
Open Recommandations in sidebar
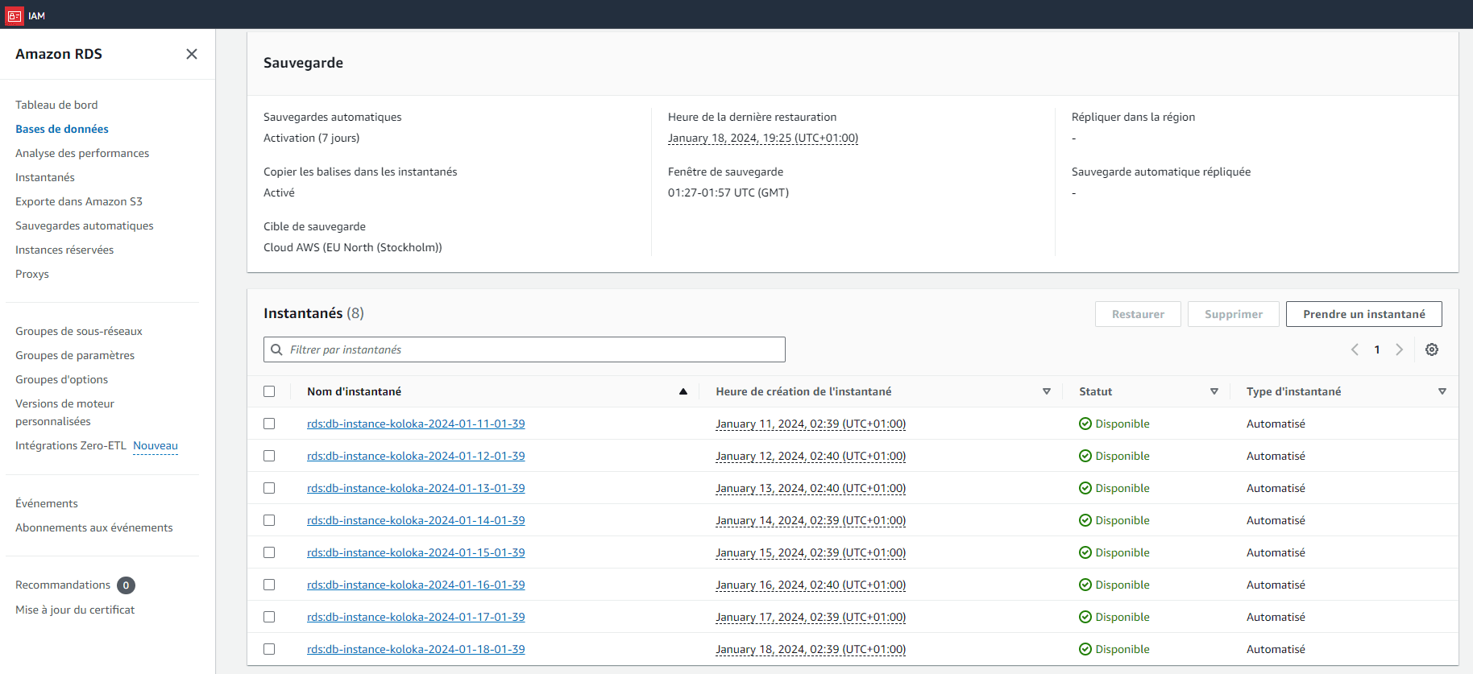(x=63, y=585)
